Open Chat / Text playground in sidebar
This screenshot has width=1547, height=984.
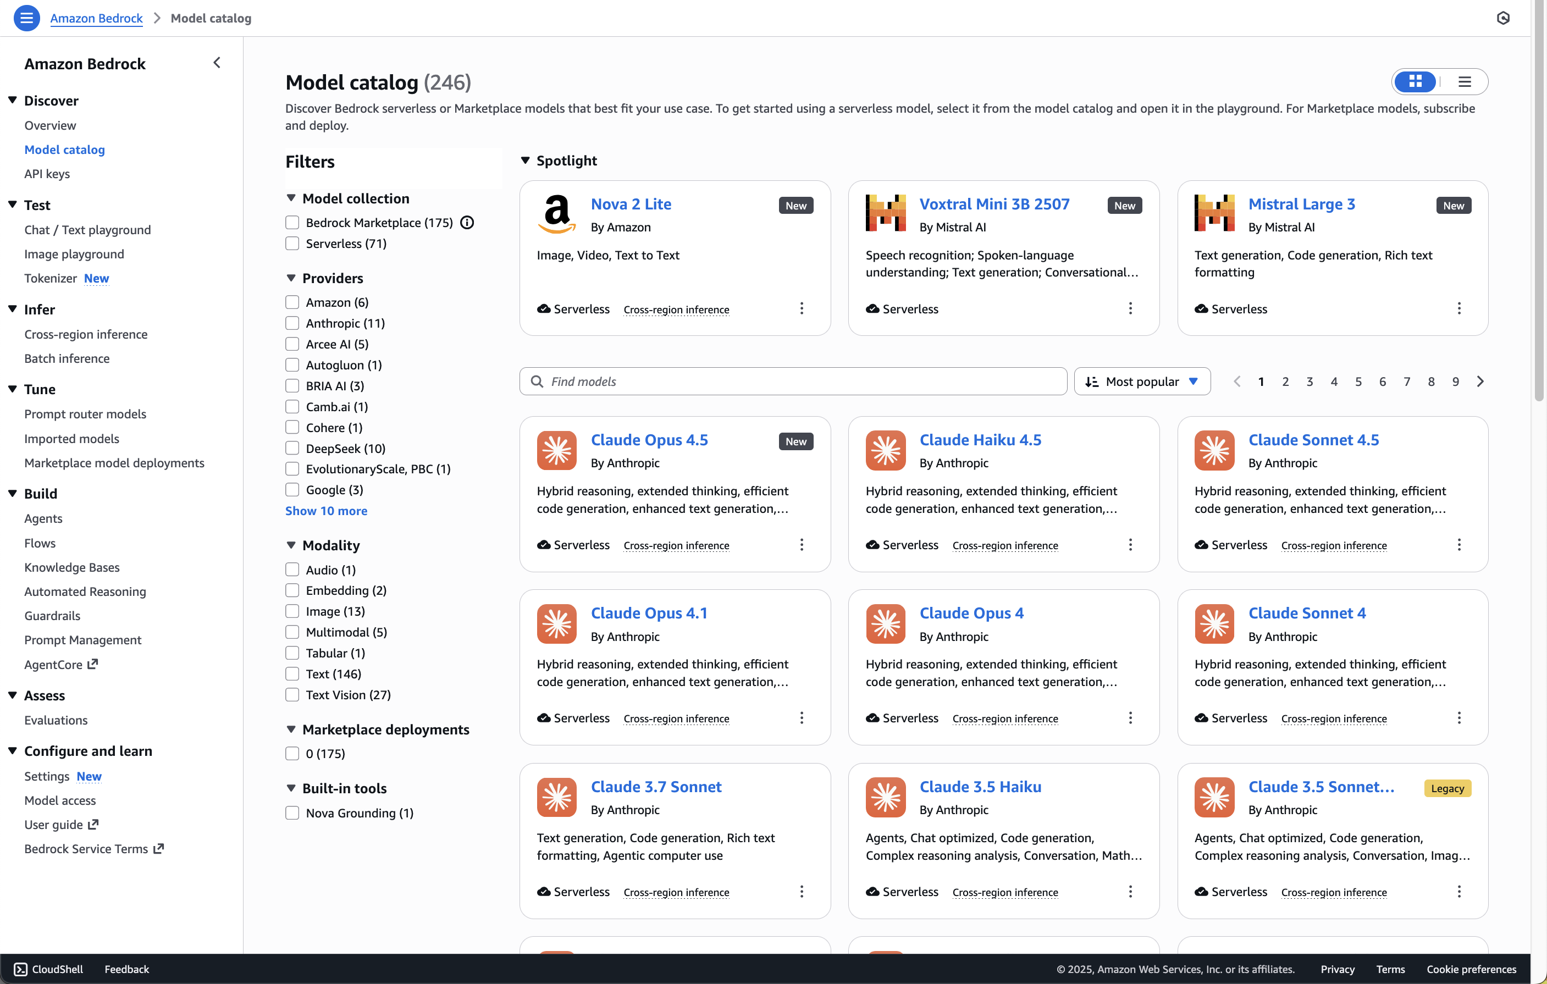coord(87,230)
